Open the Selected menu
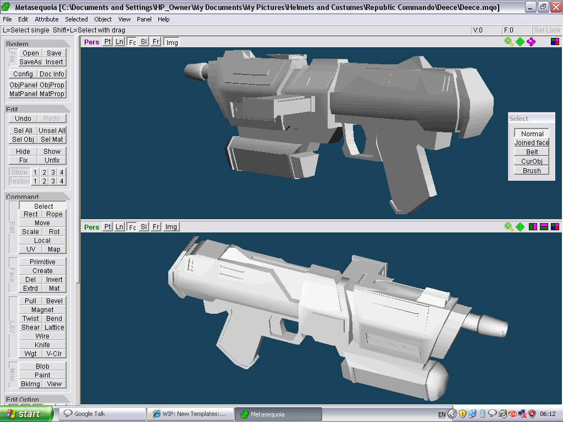This screenshot has width=563, height=422. point(76,19)
